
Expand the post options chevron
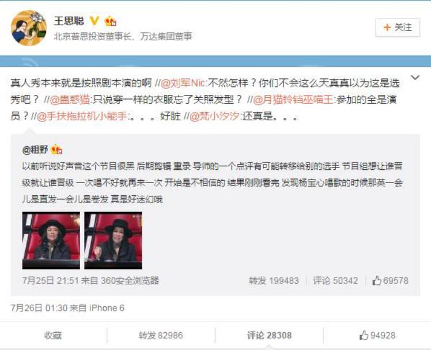pyautogui.click(x=415, y=77)
